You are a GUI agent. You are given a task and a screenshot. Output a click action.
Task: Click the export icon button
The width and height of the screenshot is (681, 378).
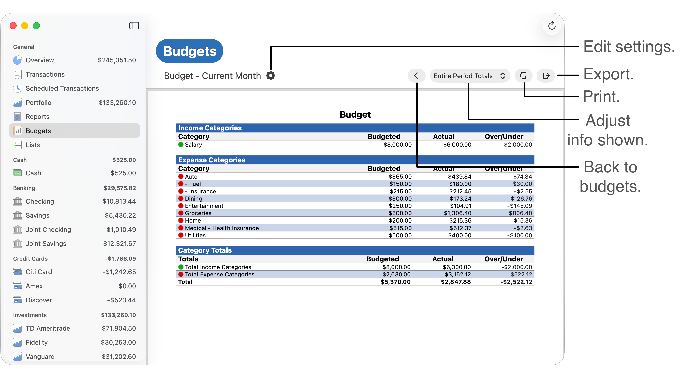tap(546, 76)
